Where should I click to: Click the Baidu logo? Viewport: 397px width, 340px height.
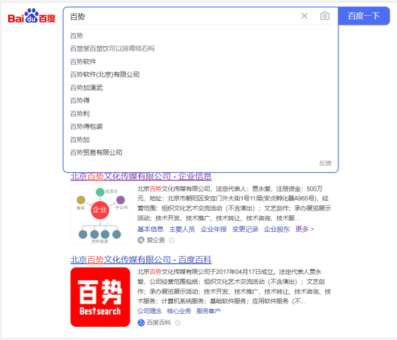[32, 17]
